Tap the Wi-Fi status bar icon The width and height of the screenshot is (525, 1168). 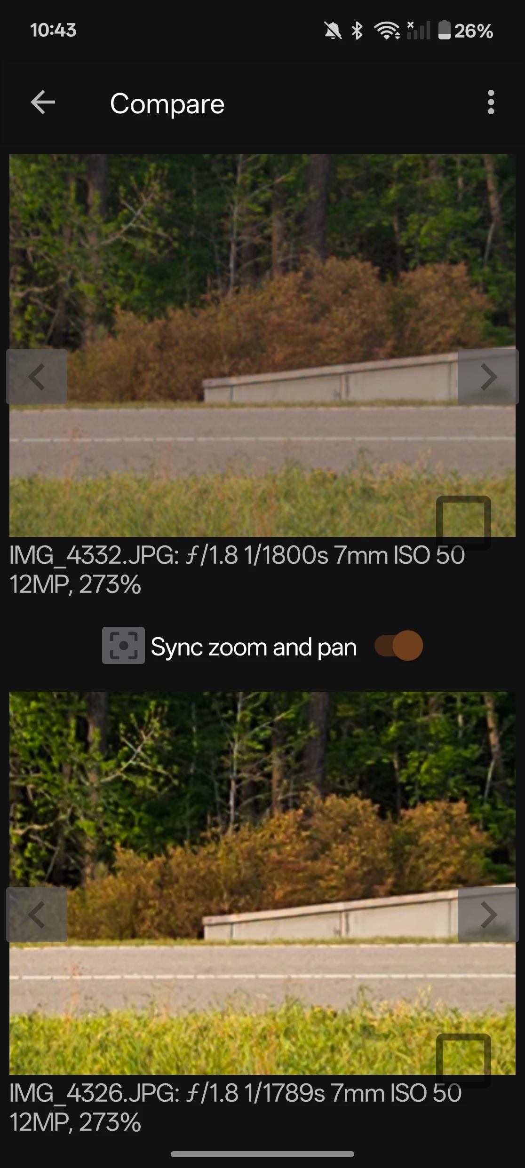coord(387,31)
